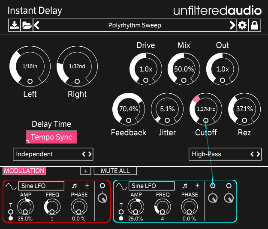
Task: Open the Independent delay mode dropdown
Action: (53, 154)
